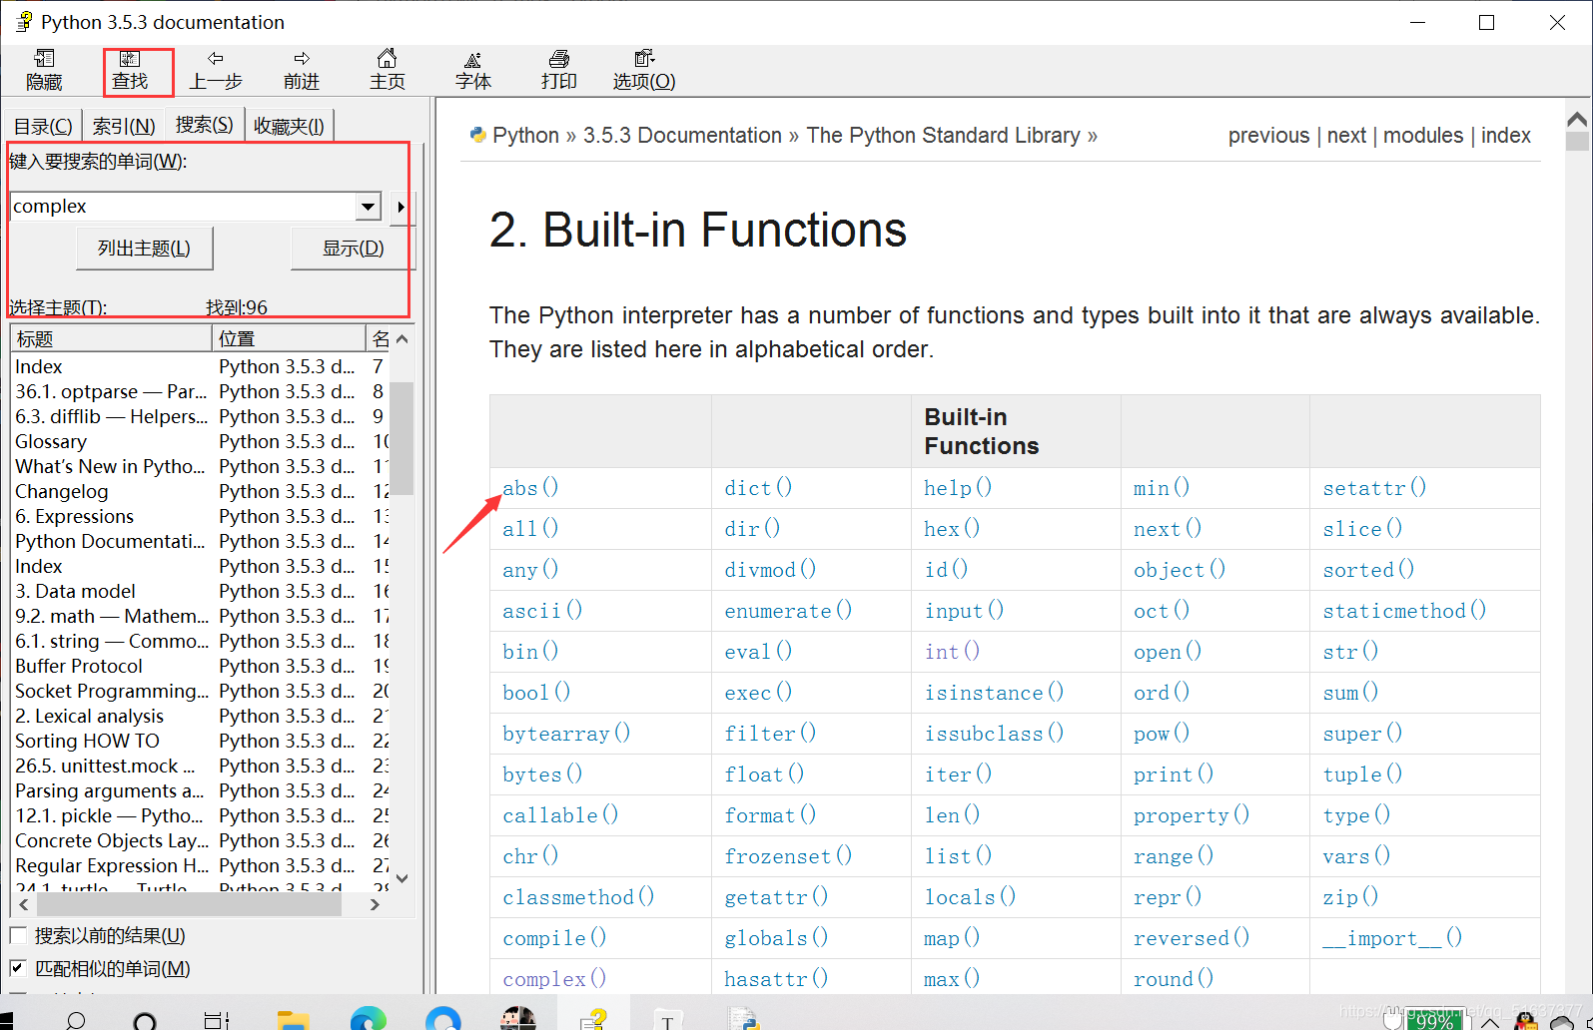Select 'Changelog' search result

[x=61, y=491]
